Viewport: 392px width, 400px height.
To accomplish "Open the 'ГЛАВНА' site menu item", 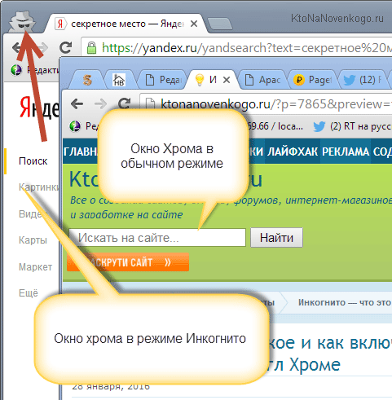I will coord(81,152).
